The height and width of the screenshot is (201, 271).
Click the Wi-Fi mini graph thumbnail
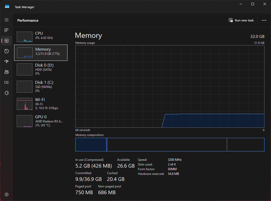25,104
